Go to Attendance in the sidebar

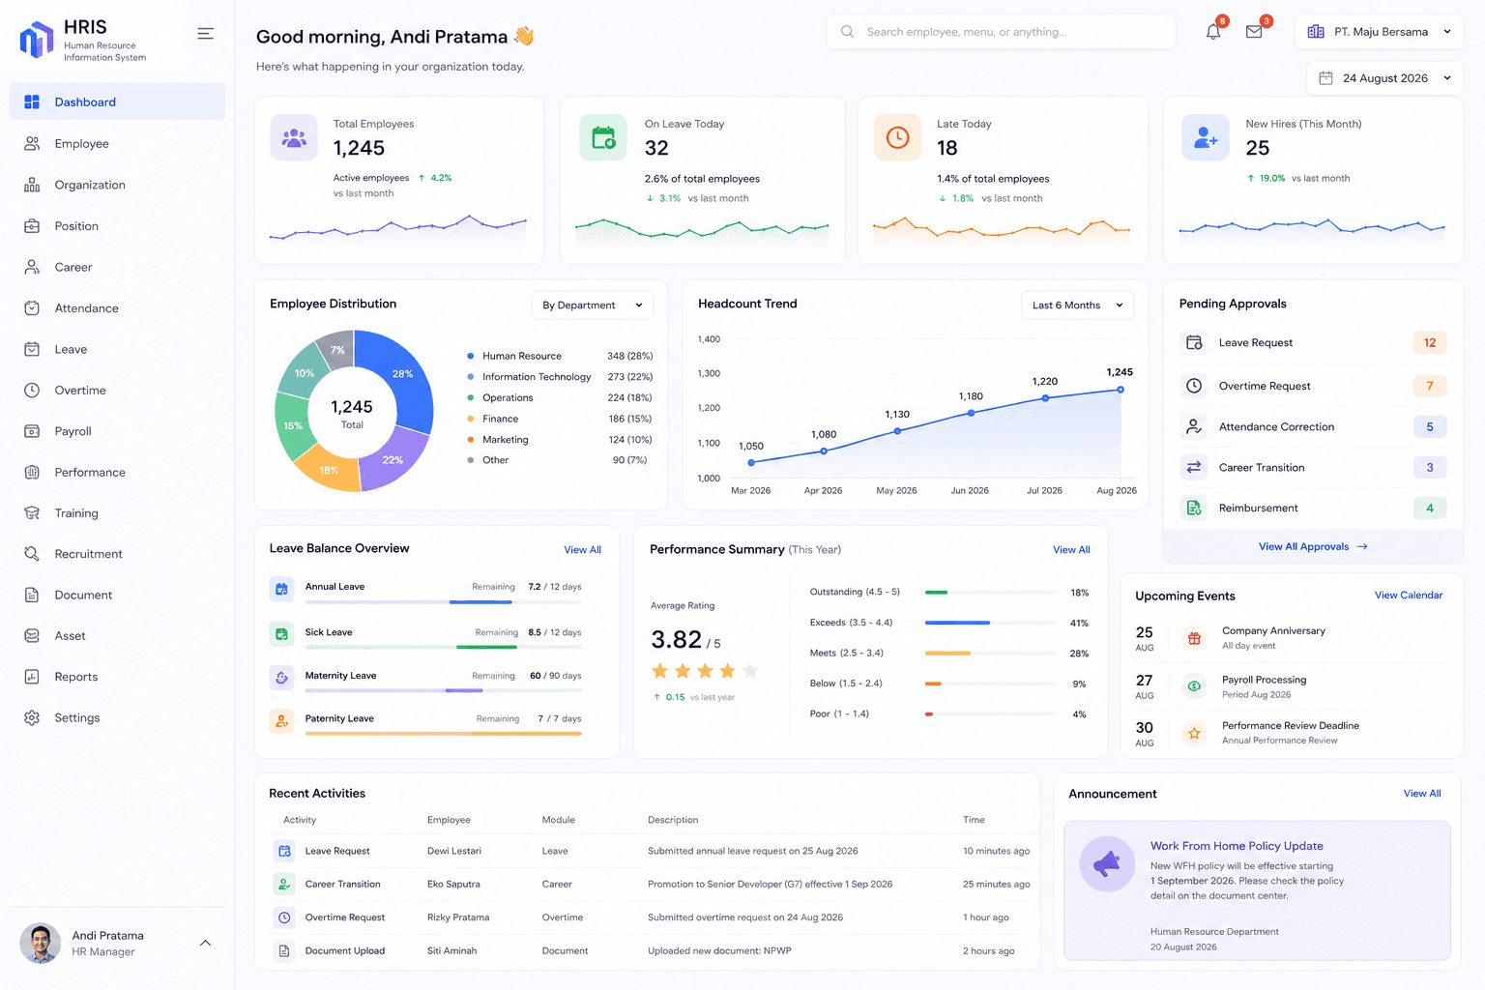[x=117, y=308]
